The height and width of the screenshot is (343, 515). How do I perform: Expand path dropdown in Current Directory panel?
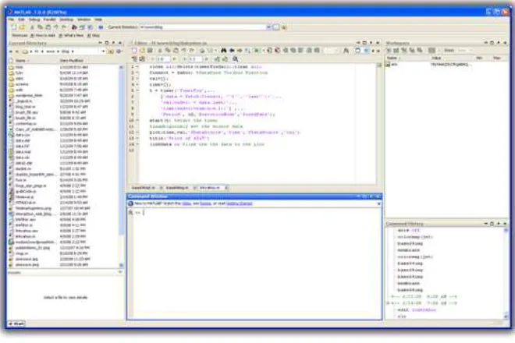[x=103, y=51]
